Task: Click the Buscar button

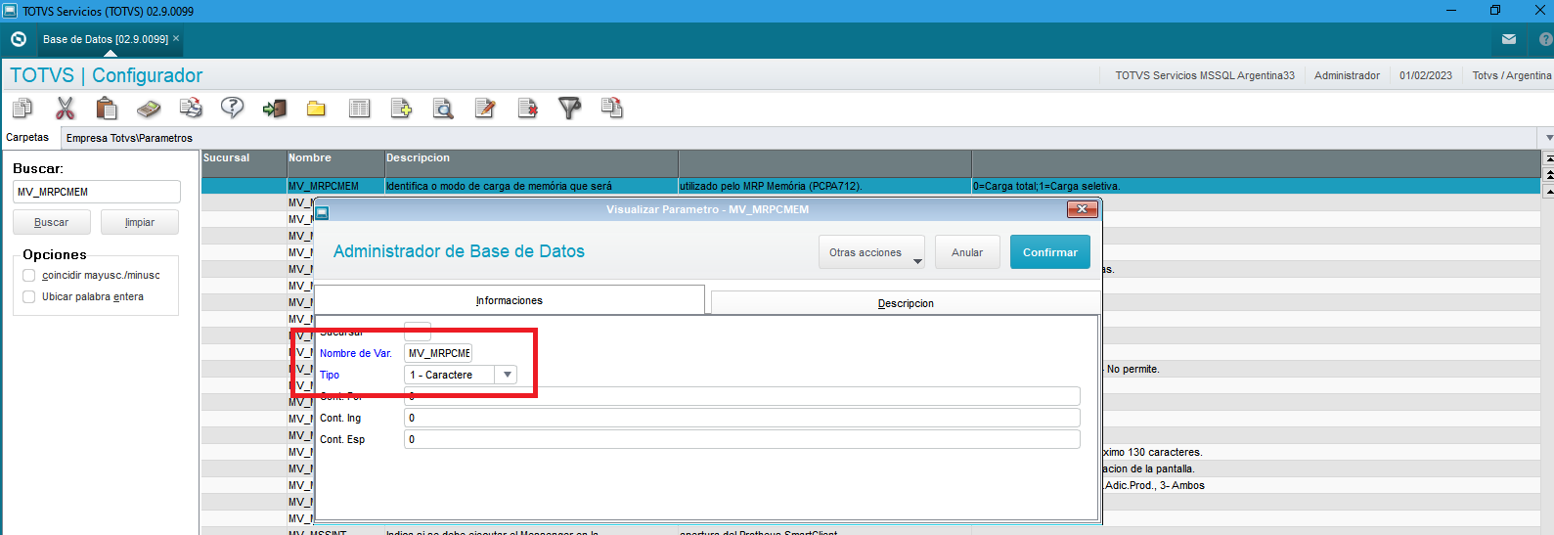Action: (52, 222)
